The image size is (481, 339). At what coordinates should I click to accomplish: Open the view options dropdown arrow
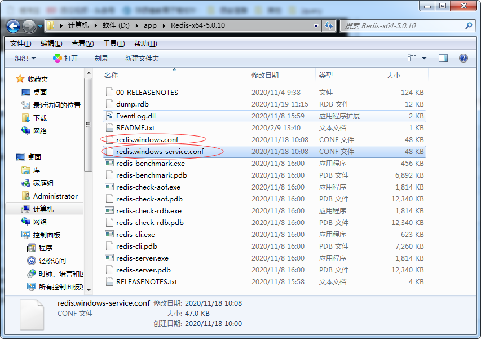tap(424, 58)
